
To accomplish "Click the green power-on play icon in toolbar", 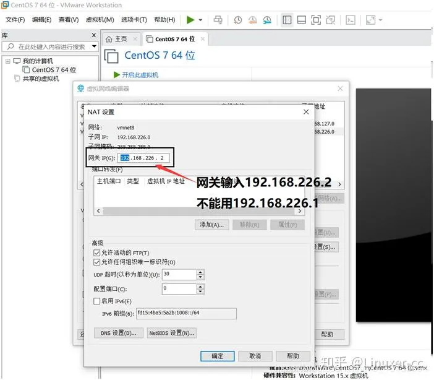I will [190, 20].
